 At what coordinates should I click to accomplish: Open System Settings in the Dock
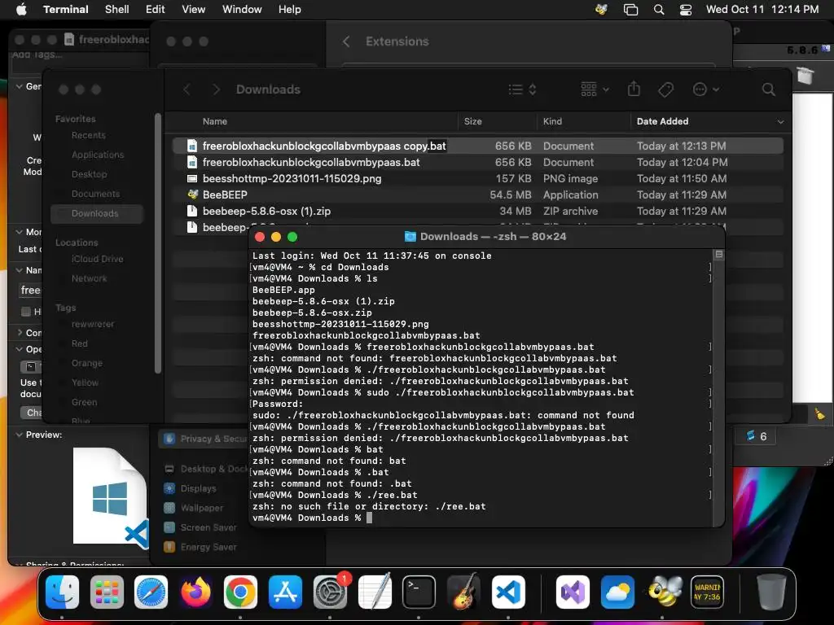point(330,592)
